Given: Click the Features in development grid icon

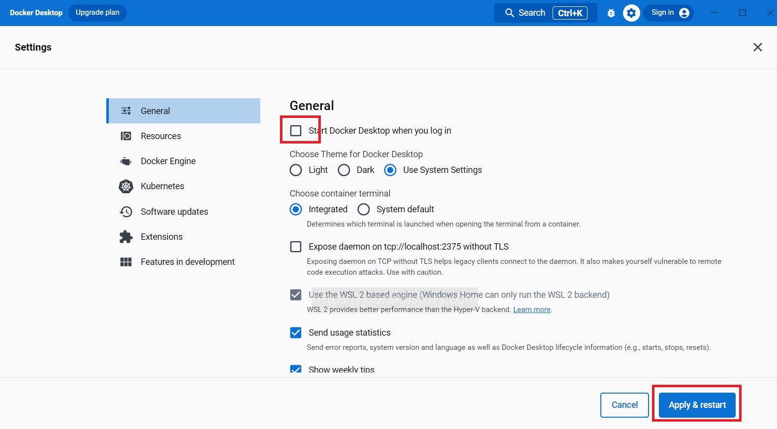Looking at the screenshot, I should (x=126, y=262).
